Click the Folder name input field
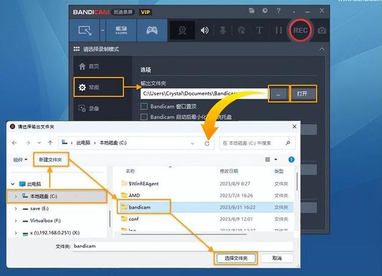This screenshot has height=276, width=382. pyautogui.click(x=183, y=246)
